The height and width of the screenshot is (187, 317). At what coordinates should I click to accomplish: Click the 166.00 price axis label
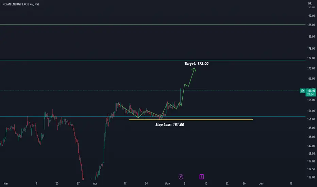click(x=311, y=79)
